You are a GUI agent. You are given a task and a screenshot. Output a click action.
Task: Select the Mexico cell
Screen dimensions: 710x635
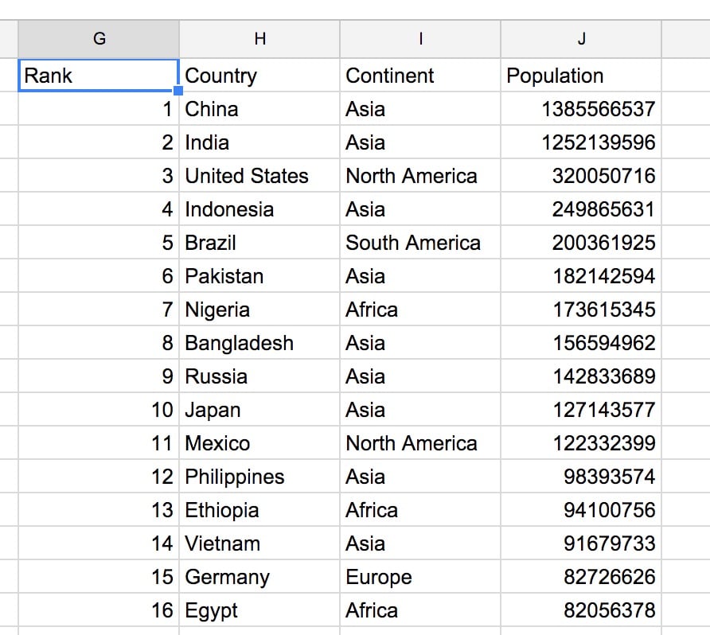[x=259, y=443]
